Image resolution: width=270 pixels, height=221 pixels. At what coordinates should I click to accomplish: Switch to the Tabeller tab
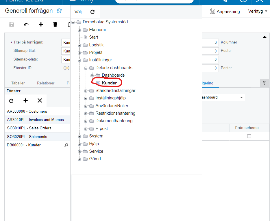pyautogui.click(x=18, y=83)
